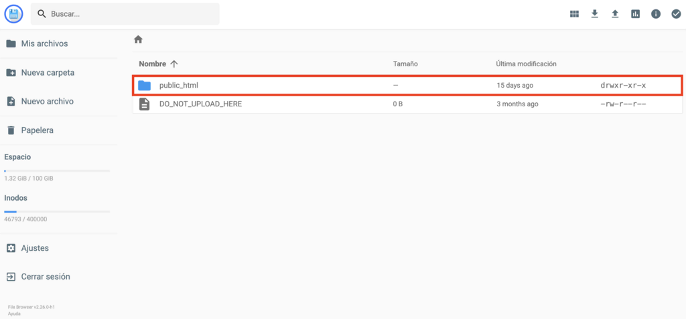Toggle multiple selection checkmark icon
Screen dimensions: 686x319
(x=676, y=14)
